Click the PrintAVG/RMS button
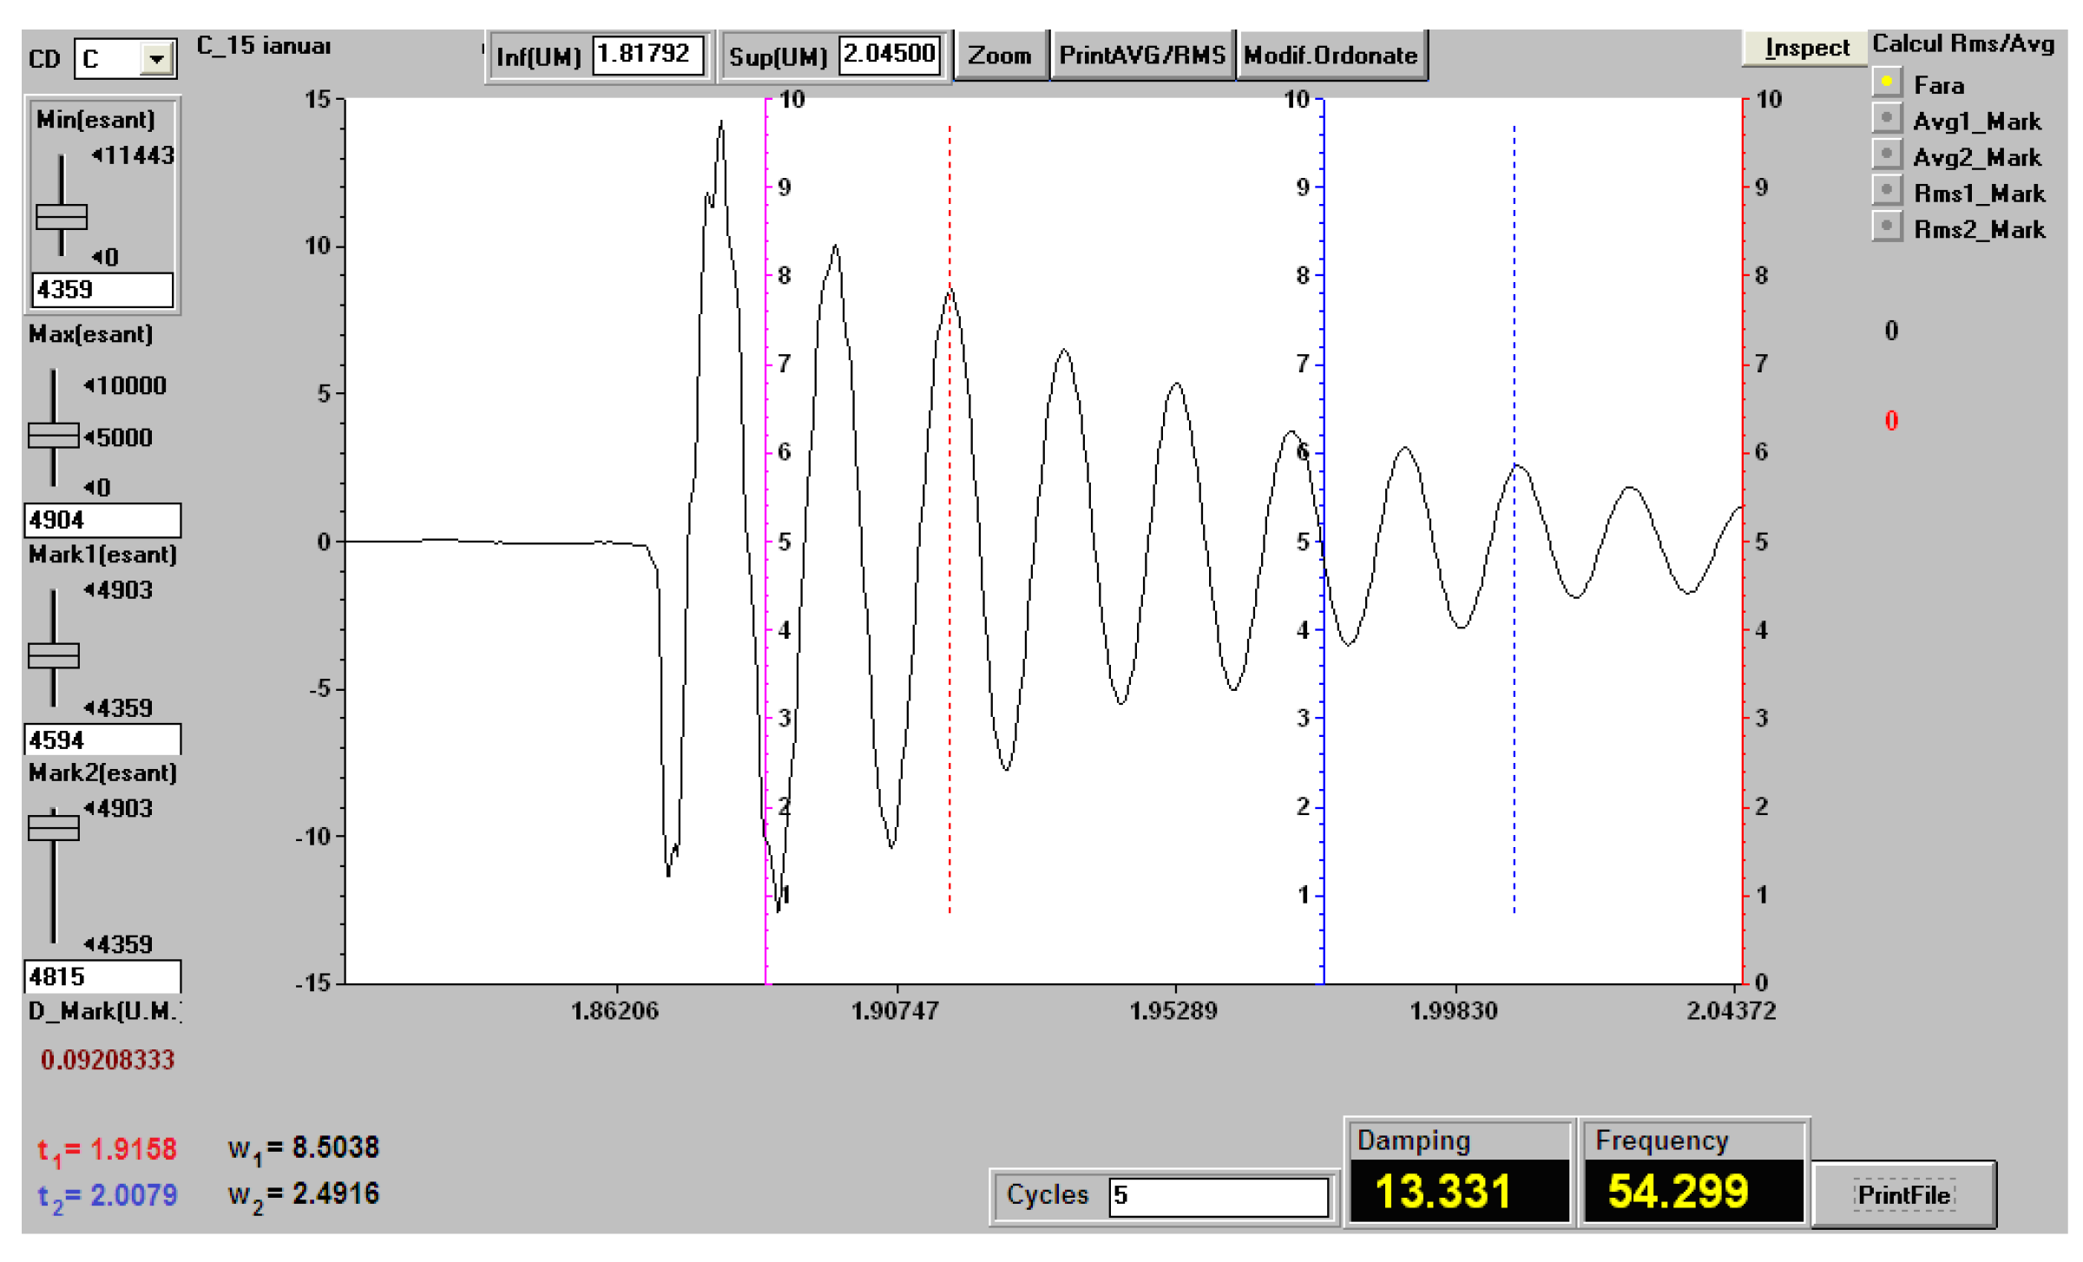The image size is (2083, 1262). click(x=1142, y=56)
